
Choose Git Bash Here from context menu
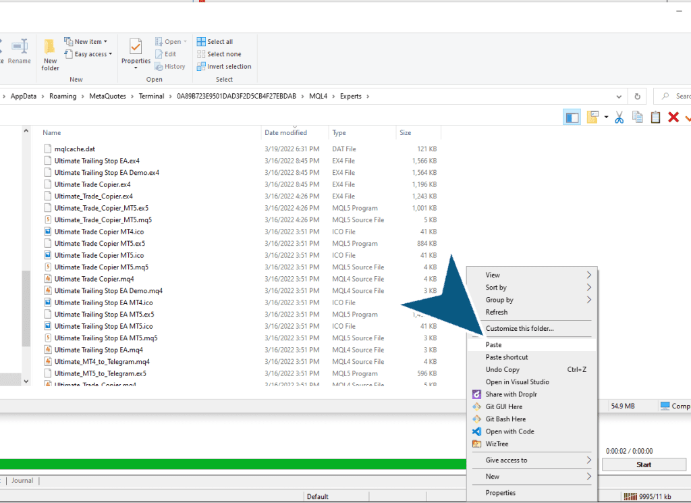[x=505, y=419]
